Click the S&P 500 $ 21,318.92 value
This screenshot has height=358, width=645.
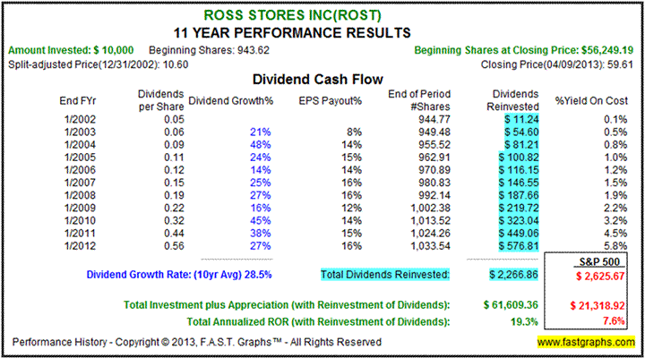coord(598,306)
